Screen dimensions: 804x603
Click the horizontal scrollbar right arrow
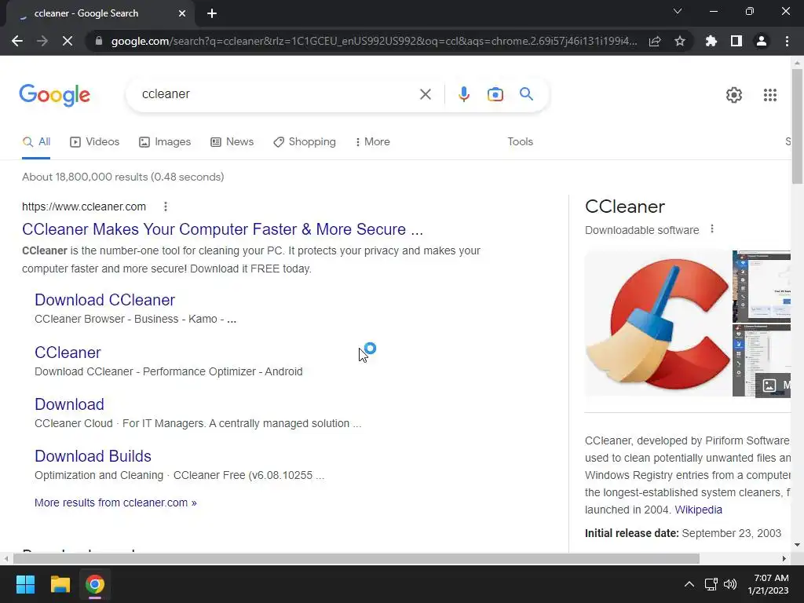pos(784,559)
